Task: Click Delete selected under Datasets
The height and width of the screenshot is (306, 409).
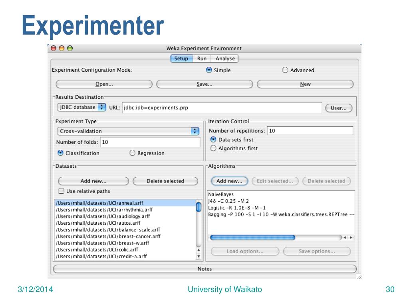Action: tap(165, 181)
